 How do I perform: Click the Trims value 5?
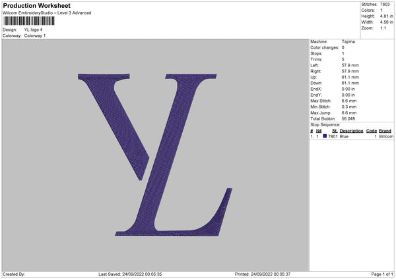tap(343, 59)
